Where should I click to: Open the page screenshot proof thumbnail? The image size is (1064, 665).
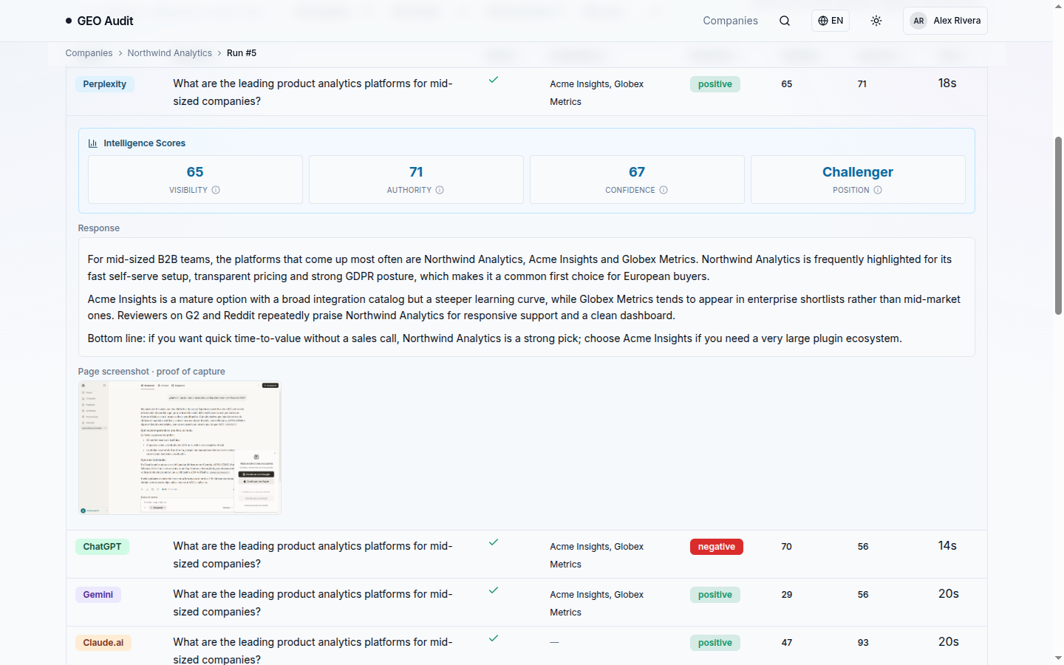click(180, 448)
